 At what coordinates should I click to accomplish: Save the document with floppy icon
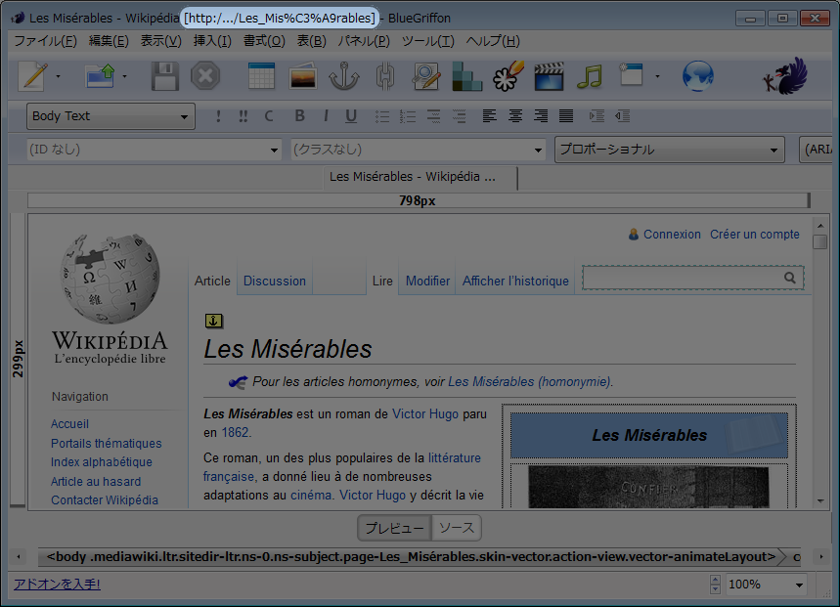click(x=164, y=76)
